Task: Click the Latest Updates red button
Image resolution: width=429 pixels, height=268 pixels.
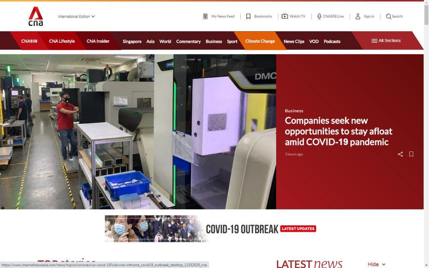Action: [298, 228]
